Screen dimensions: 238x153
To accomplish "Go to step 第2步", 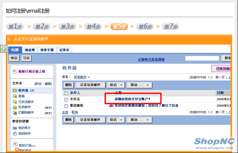I will (42, 27).
